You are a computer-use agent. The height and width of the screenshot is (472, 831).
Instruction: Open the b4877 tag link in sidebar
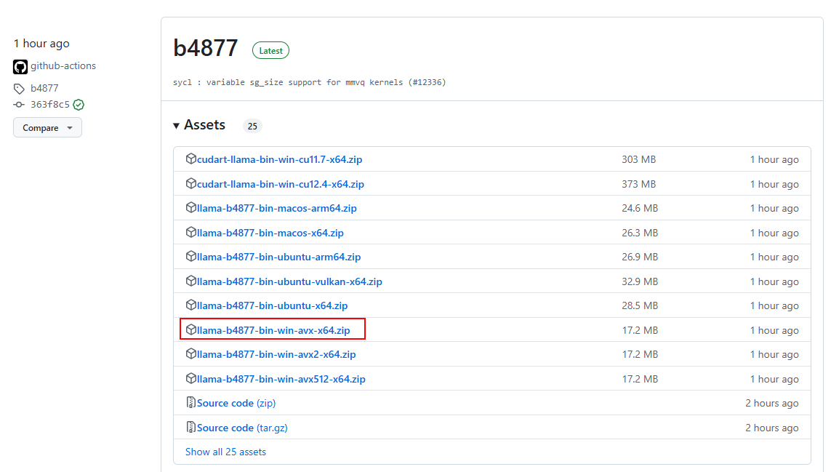click(x=44, y=88)
